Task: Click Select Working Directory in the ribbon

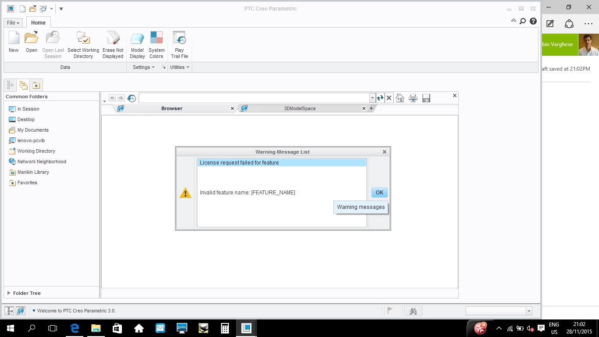Action: coord(83,45)
